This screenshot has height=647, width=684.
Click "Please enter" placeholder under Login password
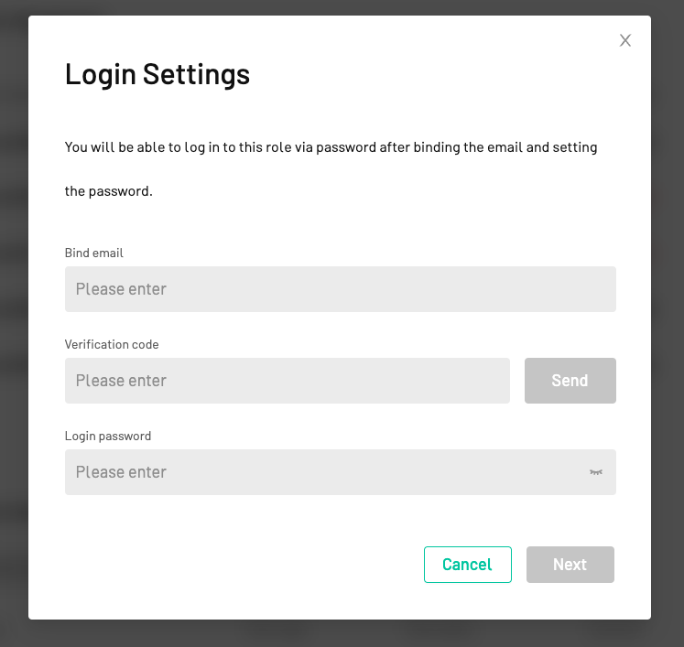click(x=121, y=472)
